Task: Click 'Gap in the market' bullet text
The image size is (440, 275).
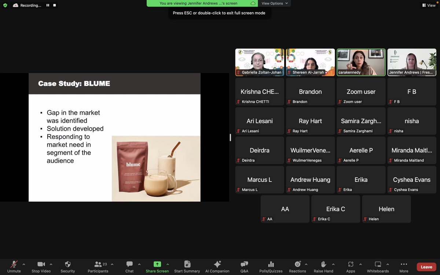Action: 73,113
